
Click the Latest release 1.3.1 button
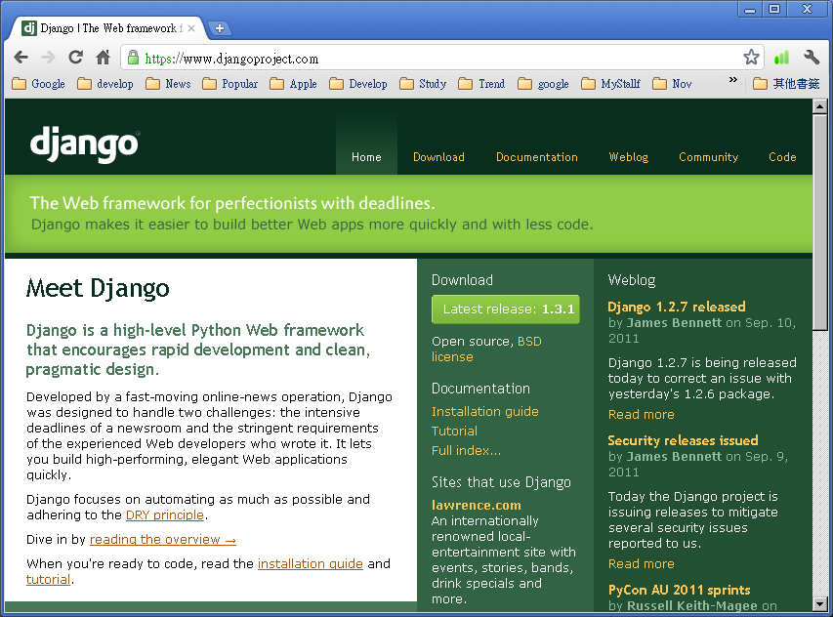[505, 308]
